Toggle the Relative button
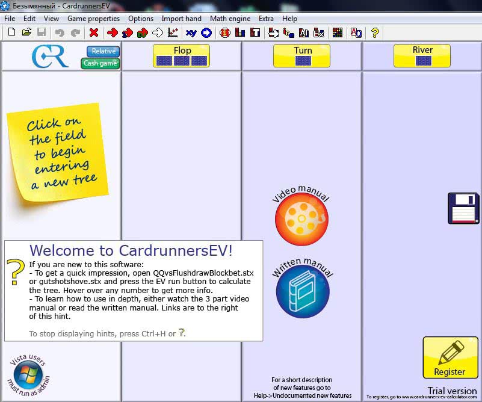 pos(103,51)
